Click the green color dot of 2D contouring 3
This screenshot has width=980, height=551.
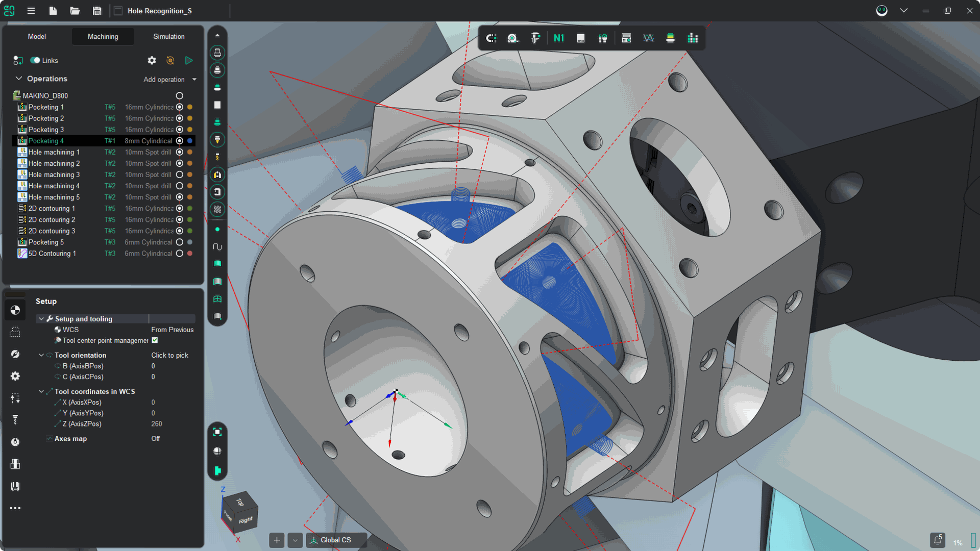pyautogui.click(x=190, y=231)
